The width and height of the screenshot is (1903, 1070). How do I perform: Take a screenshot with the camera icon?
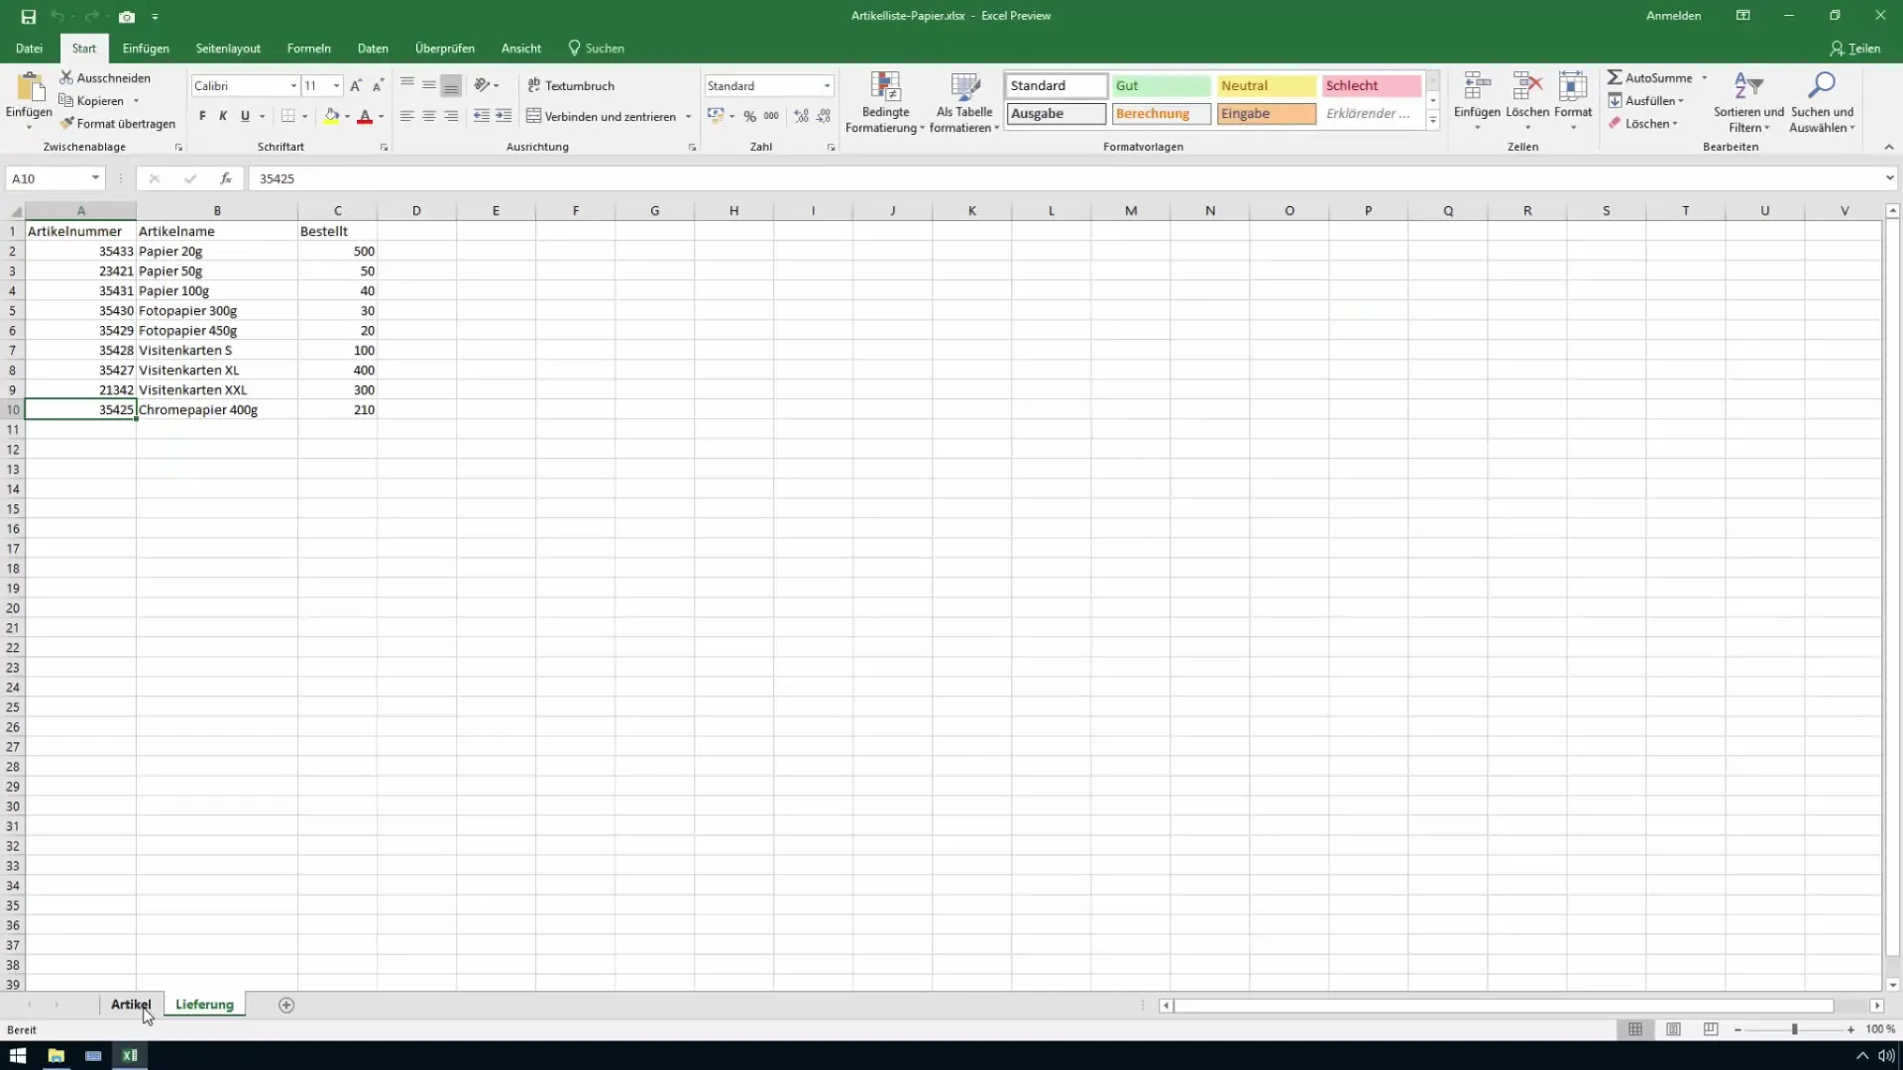pos(127,17)
